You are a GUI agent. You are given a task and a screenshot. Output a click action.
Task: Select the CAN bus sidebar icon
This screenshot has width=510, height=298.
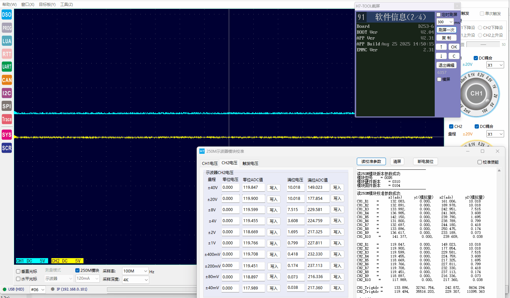tap(7, 80)
